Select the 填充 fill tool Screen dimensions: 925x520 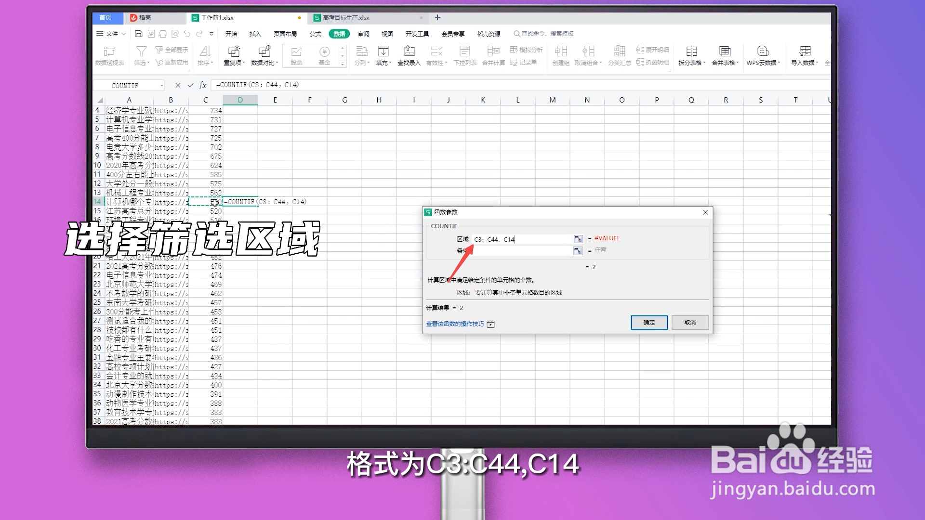(x=383, y=54)
